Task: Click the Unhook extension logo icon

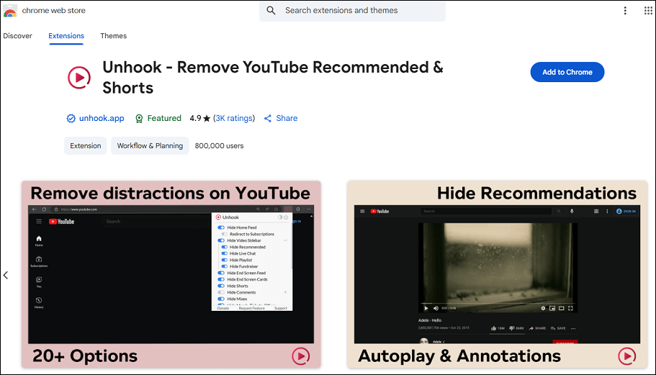Action: click(x=79, y=77)
